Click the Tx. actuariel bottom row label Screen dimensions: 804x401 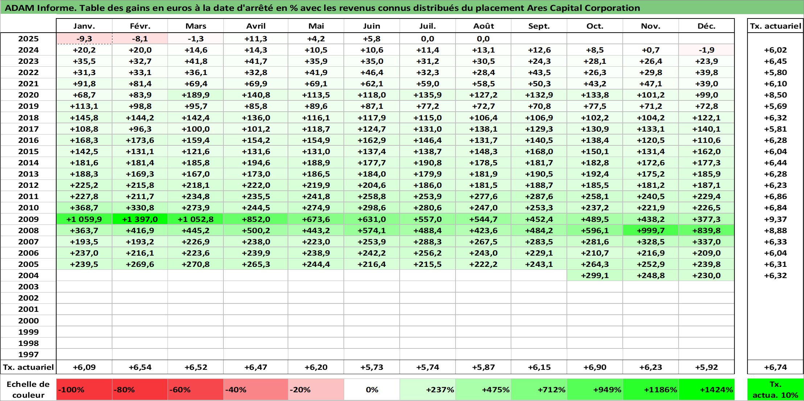click(x=28, y=367)
